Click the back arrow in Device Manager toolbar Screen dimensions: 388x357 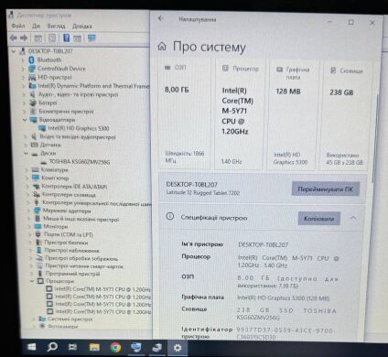click(13, 38)
